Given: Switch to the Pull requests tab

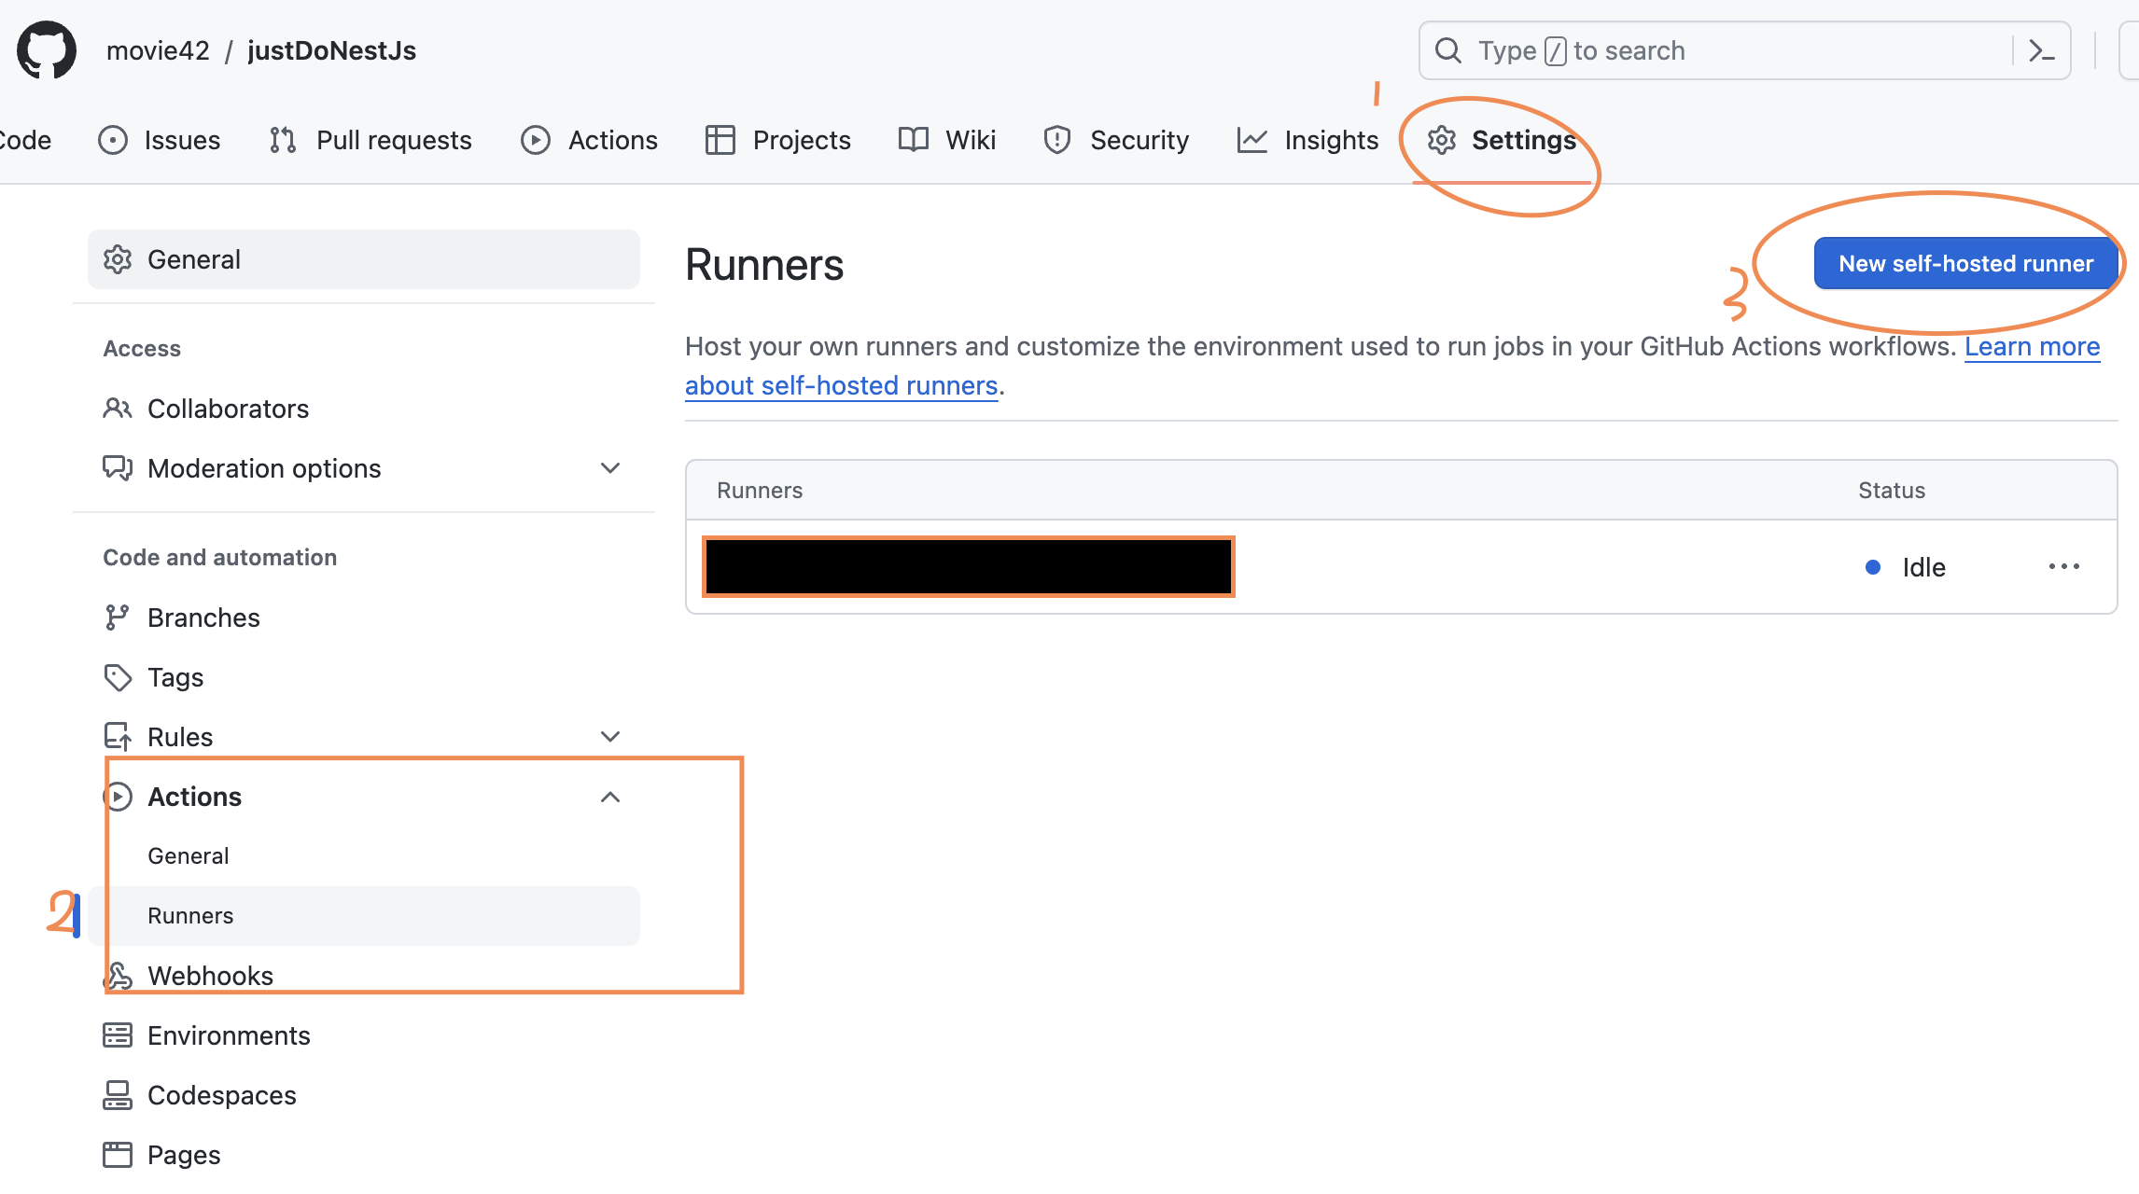Looking at the screenshot, I should click(370, 140).
